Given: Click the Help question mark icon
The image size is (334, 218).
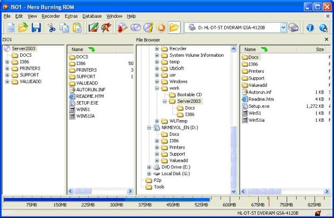Looking at the screenshot, I should pyautogui.click(x=323, y=28).
